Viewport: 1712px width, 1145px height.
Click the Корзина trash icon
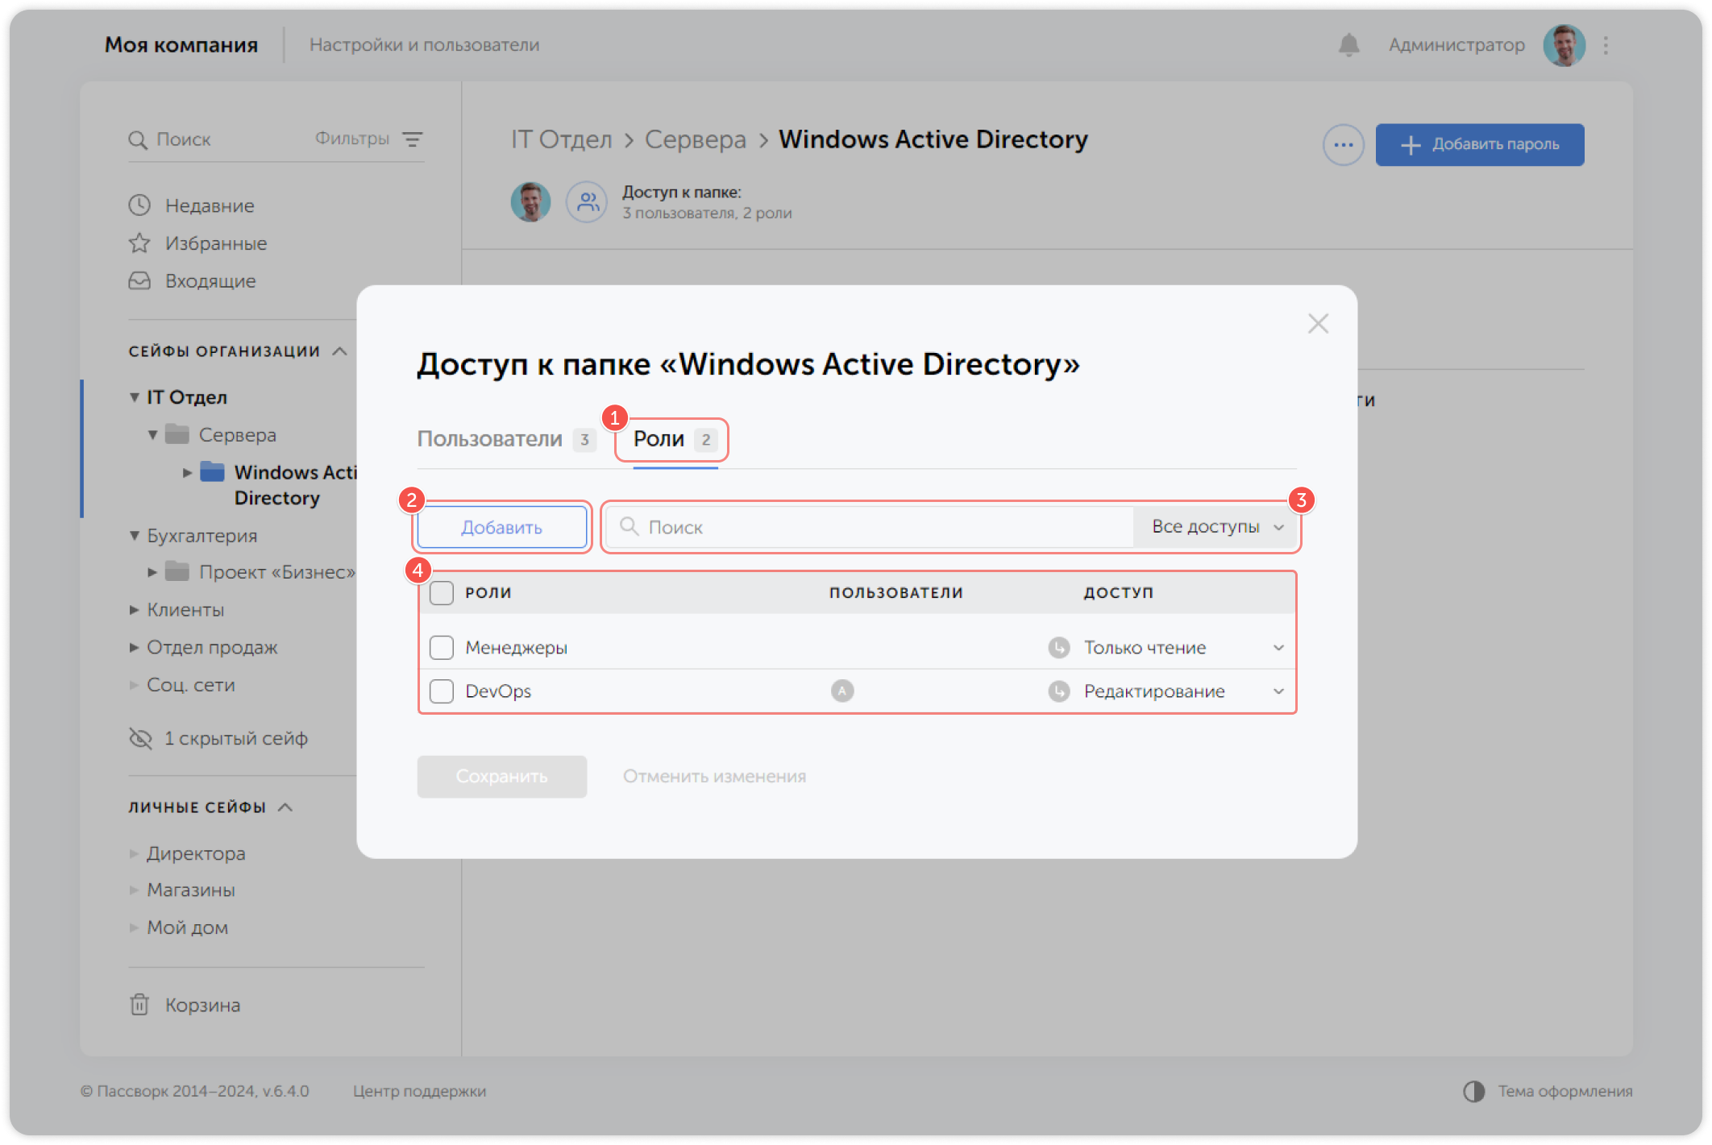139,1005
